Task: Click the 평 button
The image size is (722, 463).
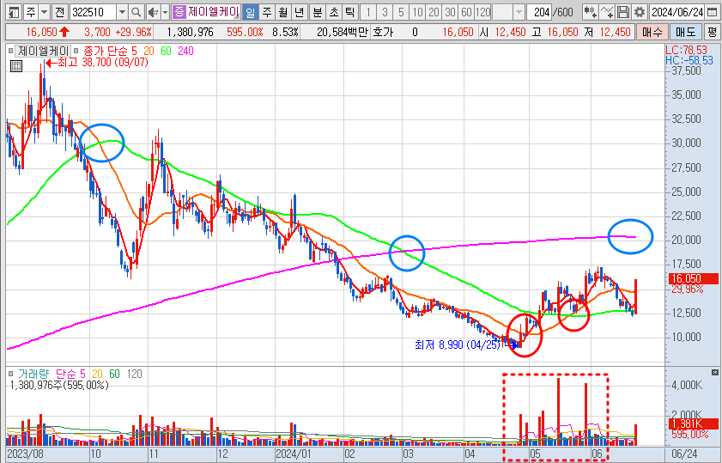Action: point(712,32)
